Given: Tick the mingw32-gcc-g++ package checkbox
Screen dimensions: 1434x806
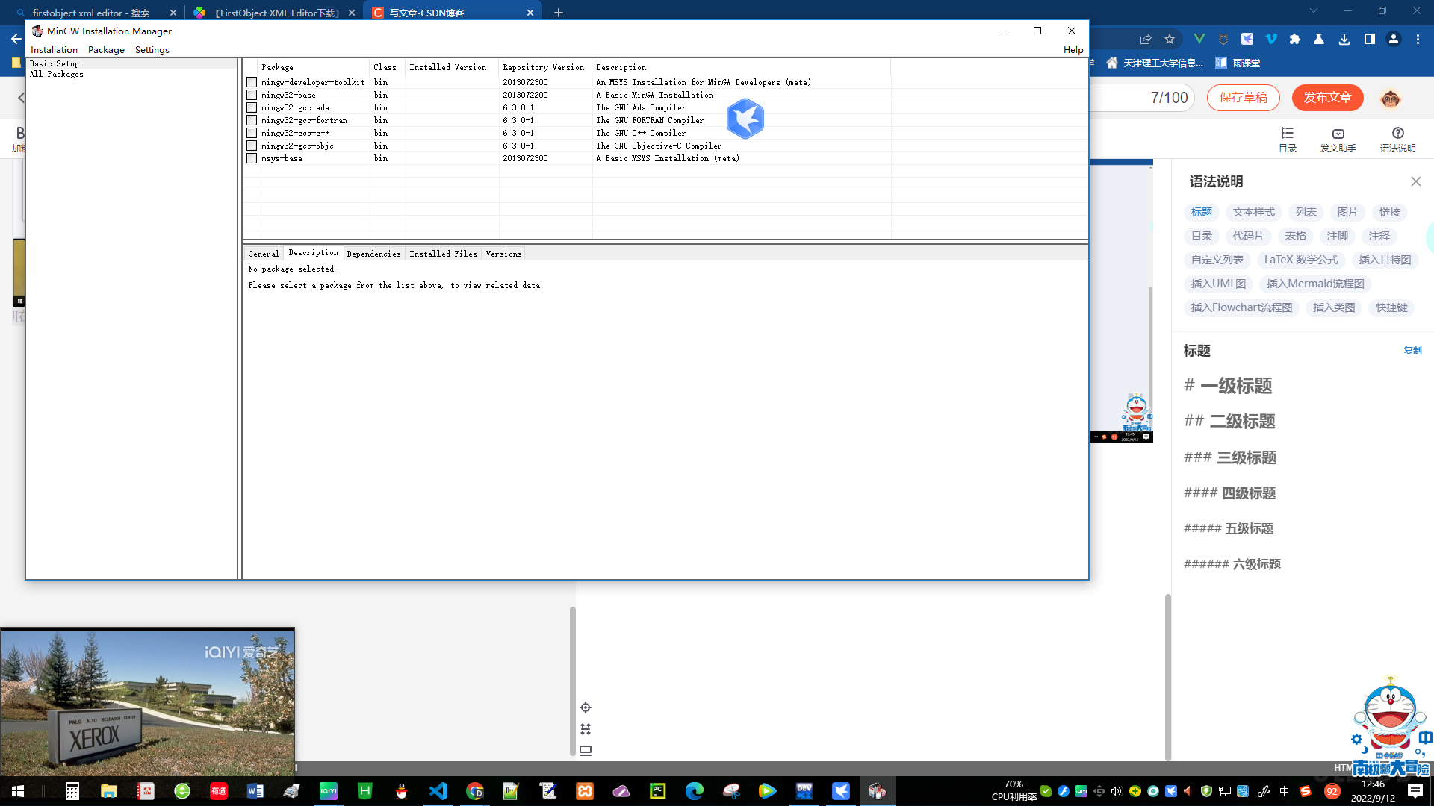Looking at the screenshot, I should pyautogui.click(x=252, y=134).
